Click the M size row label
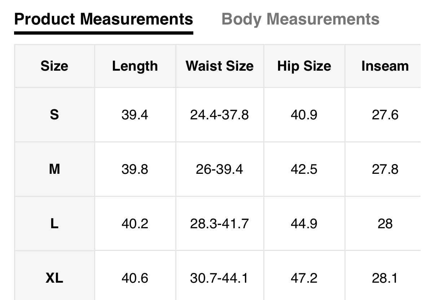Screen dimensions: 435x300 click(54, 169)
